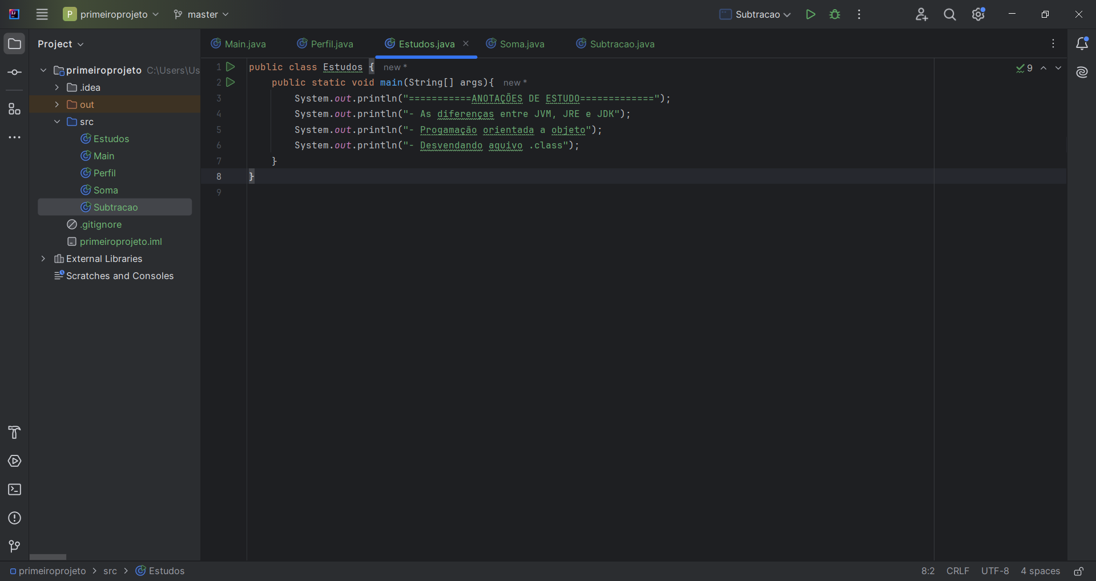Expand the out folder

[x=57, y=104]
